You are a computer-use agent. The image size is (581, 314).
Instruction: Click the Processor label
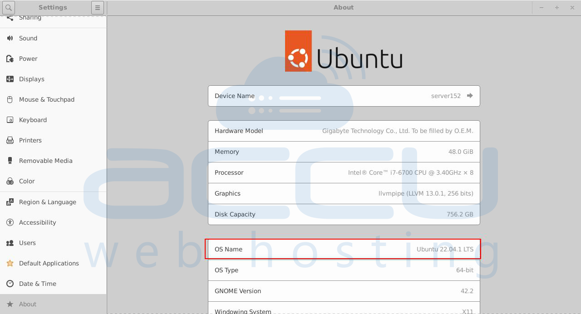pos(229,172)
